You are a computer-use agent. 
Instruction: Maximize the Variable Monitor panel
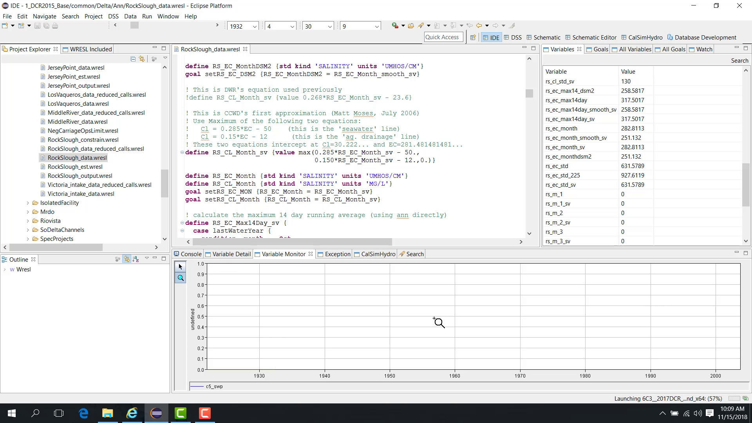(x=746, y=253)
